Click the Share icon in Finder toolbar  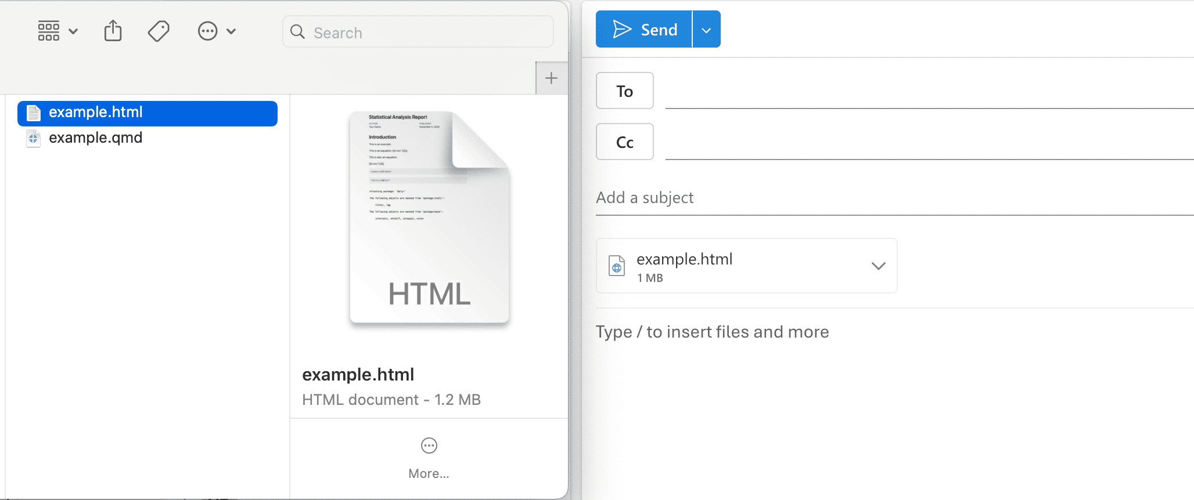(x=113, y=31)
